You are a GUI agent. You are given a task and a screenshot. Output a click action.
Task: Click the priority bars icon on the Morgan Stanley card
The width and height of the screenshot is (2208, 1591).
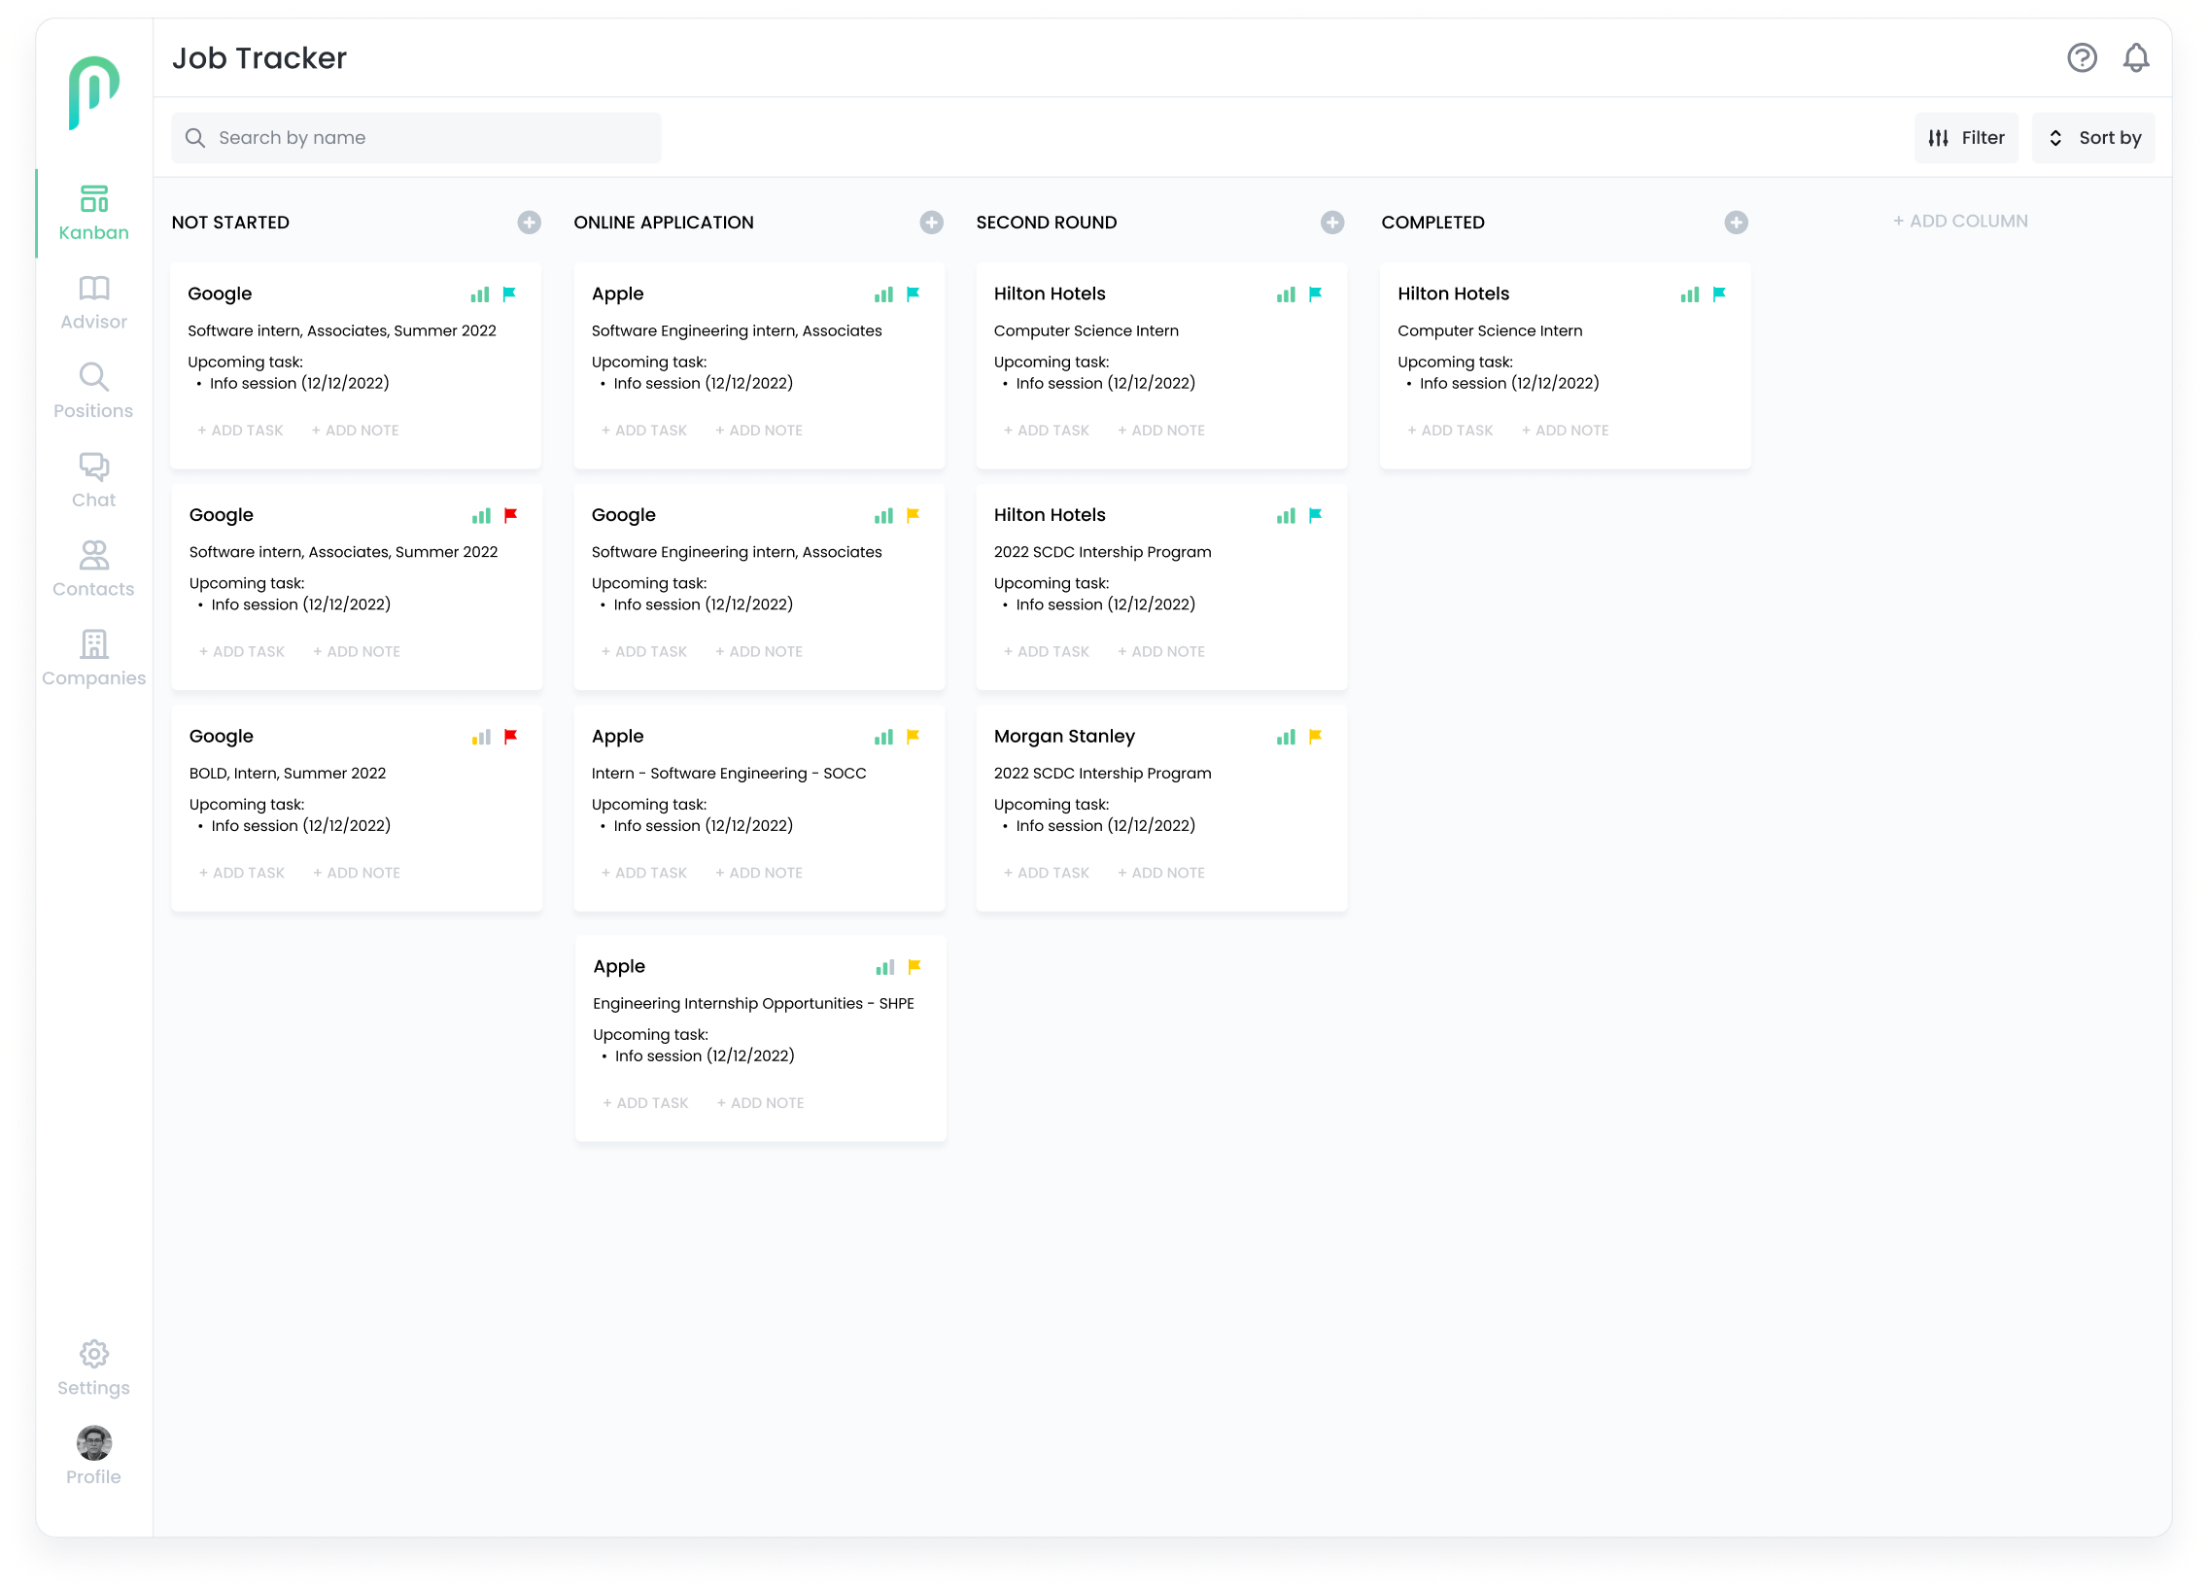1285,737
